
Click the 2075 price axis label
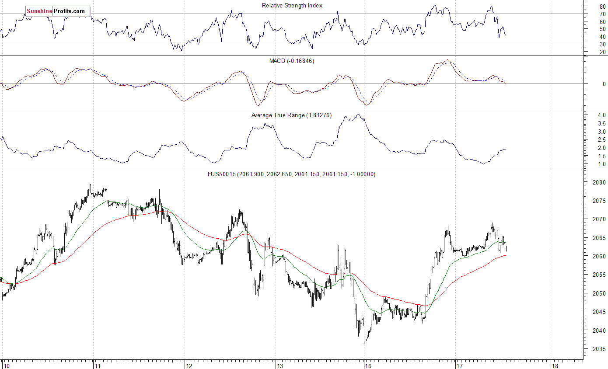tap(599, 201)
